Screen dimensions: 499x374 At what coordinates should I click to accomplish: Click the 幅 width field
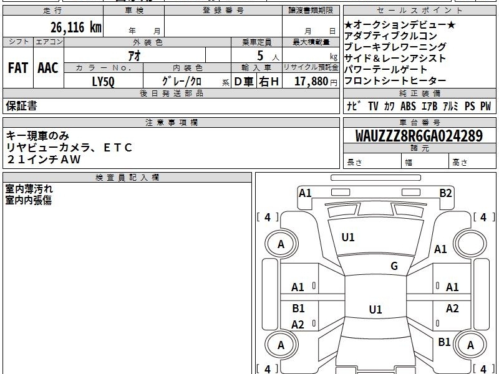click(425, 162)
